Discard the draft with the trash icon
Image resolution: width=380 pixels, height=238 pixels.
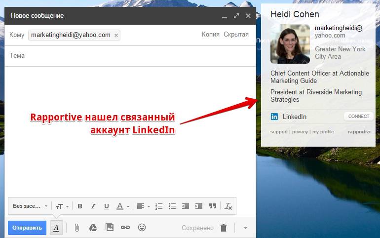224,228
